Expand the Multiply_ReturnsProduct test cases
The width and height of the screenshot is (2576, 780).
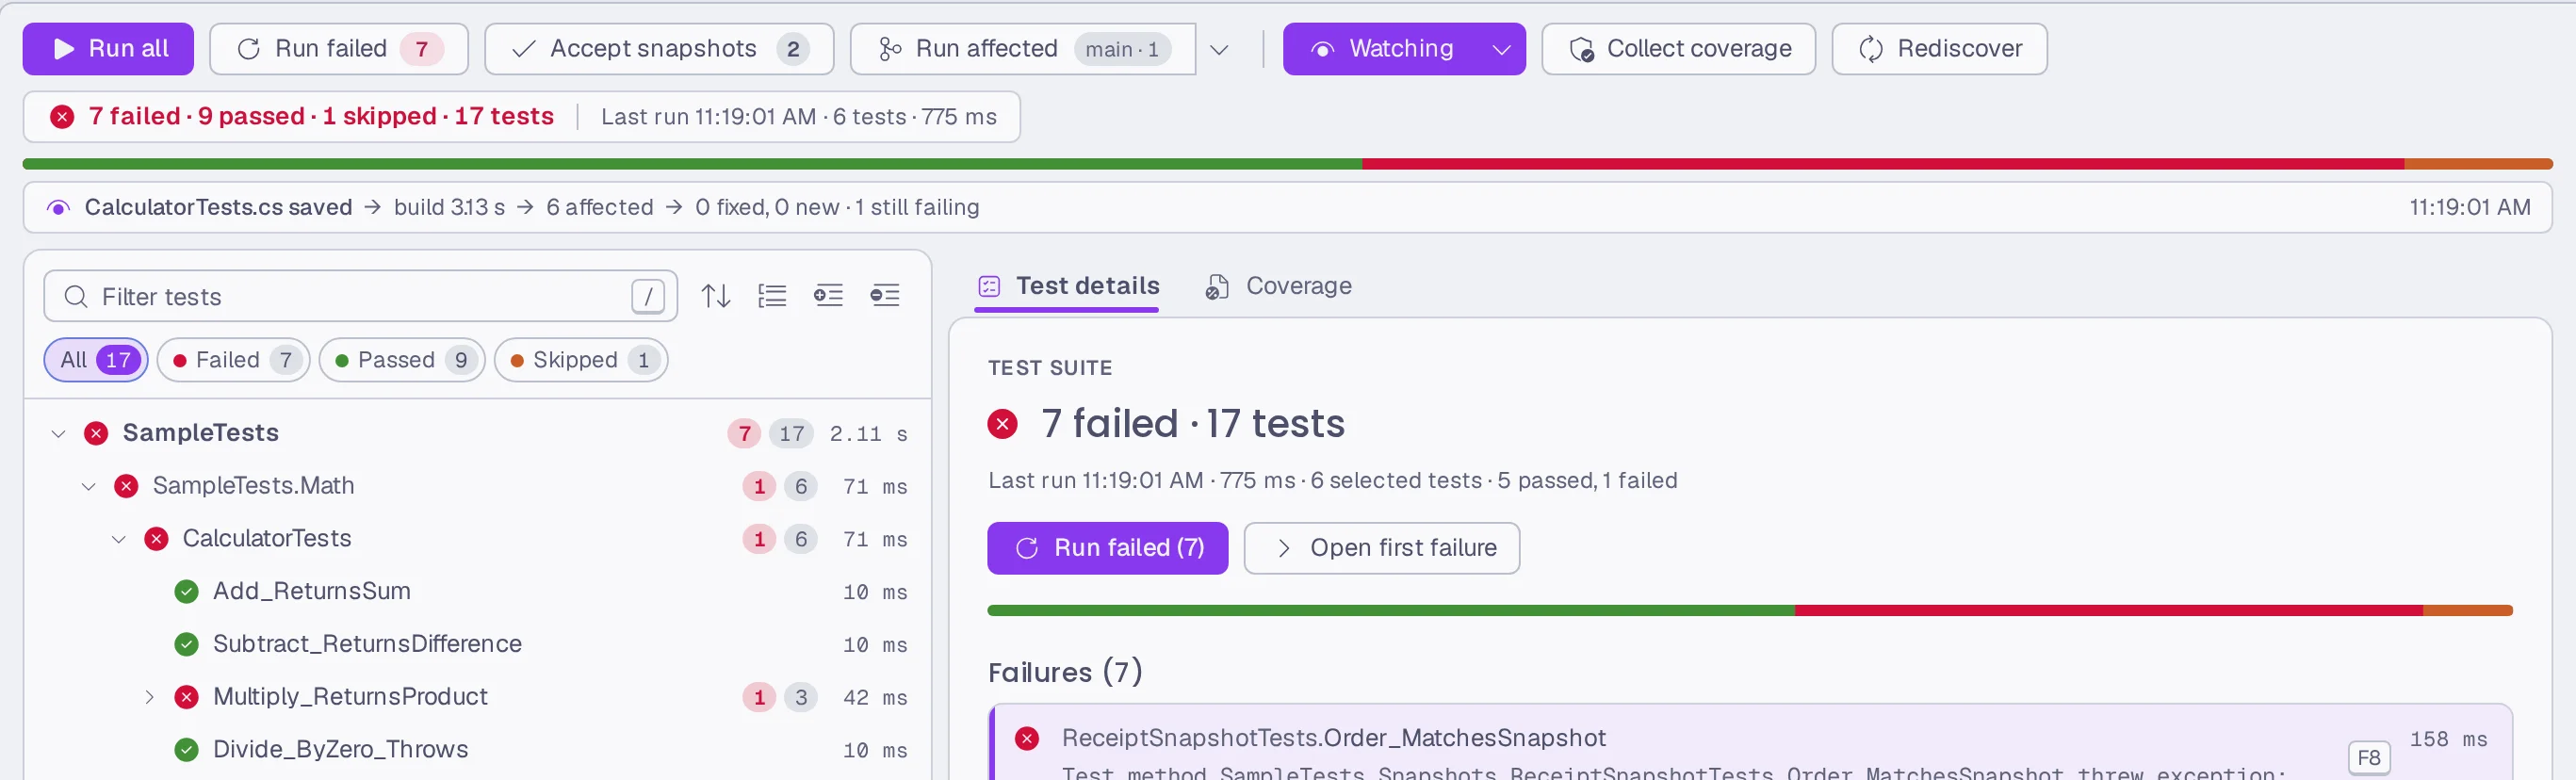pos(149,697)
